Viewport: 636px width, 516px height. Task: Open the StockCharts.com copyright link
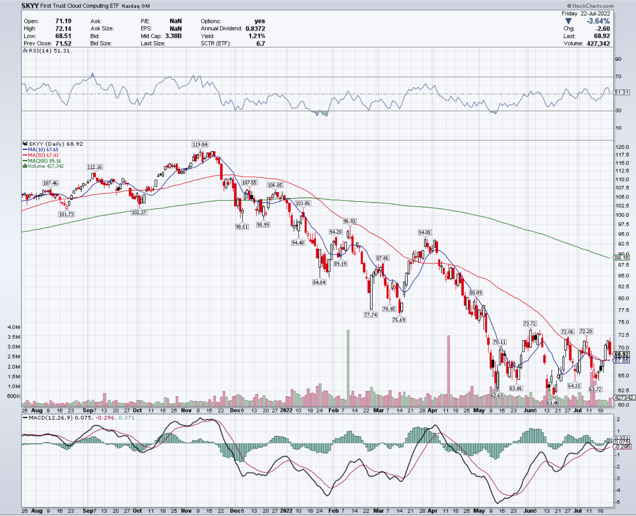590,6
